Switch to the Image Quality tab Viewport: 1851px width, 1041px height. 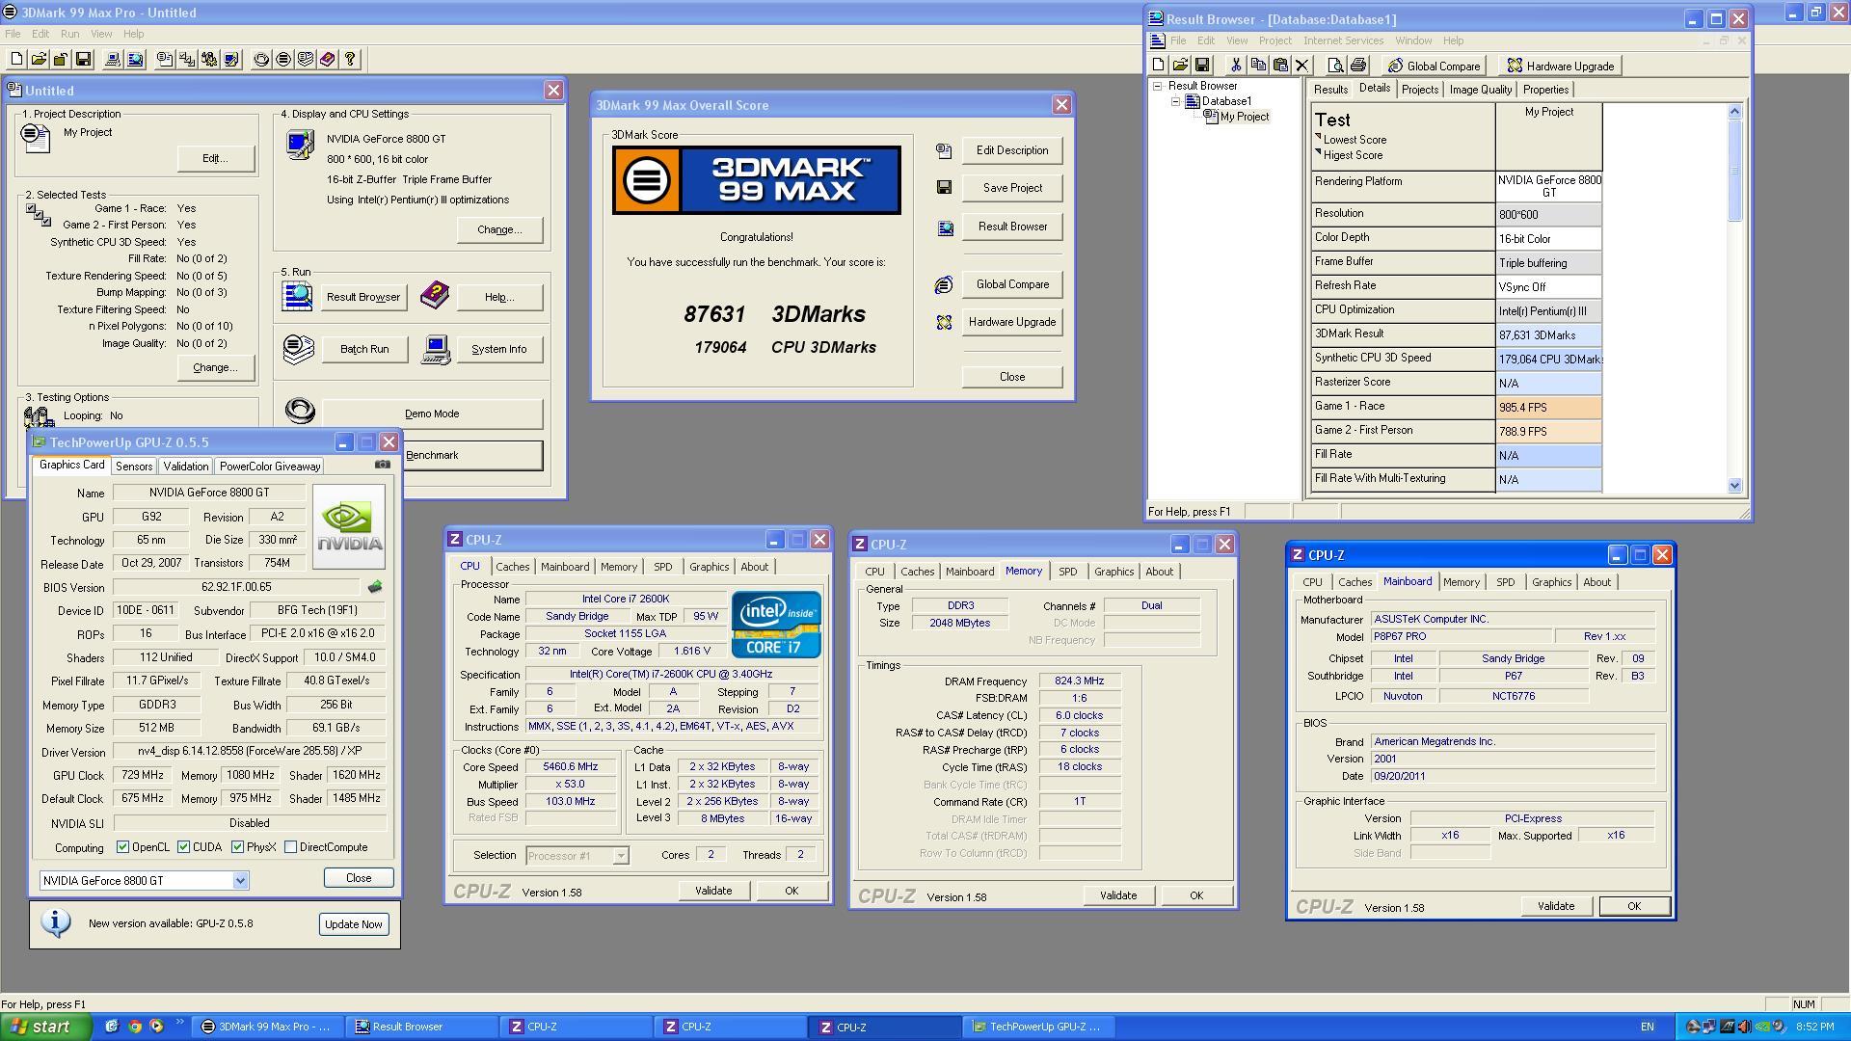coord(1480,90)
